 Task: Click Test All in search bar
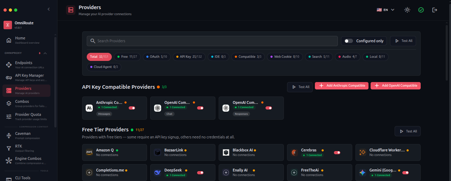coord(403,41)
